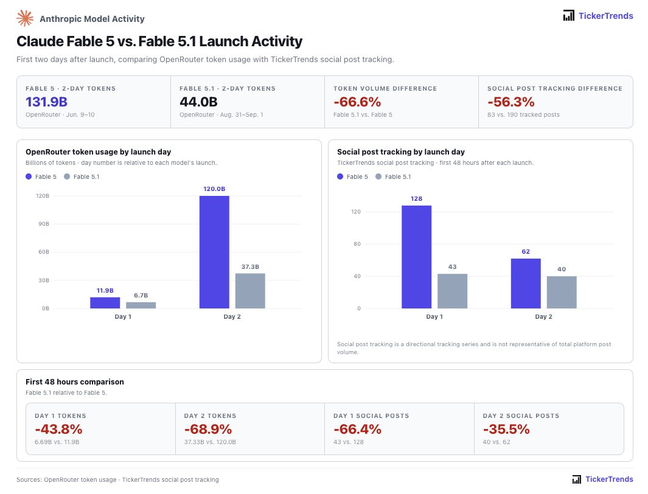Click the -56.3% social post difference value

click(x=511, y=102)
